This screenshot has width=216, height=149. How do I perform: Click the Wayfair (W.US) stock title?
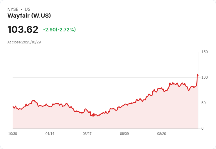[x=29, y=16]
